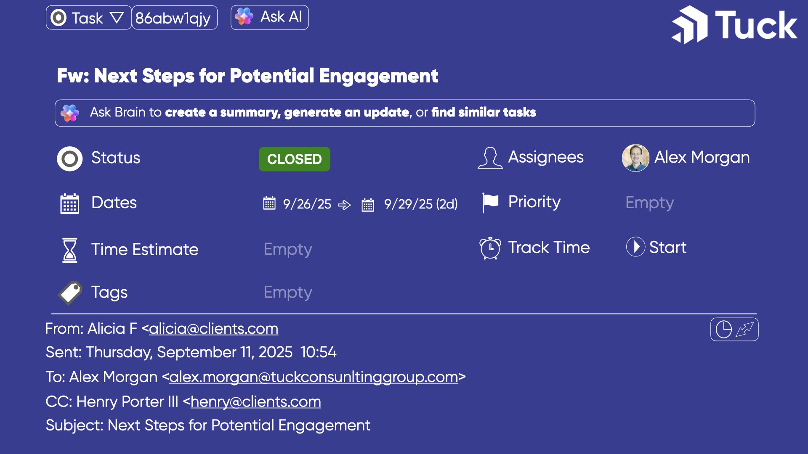808x454 pixels.
Task: Open the CLOSED status dropdown
Action: [x=294, y=159]
